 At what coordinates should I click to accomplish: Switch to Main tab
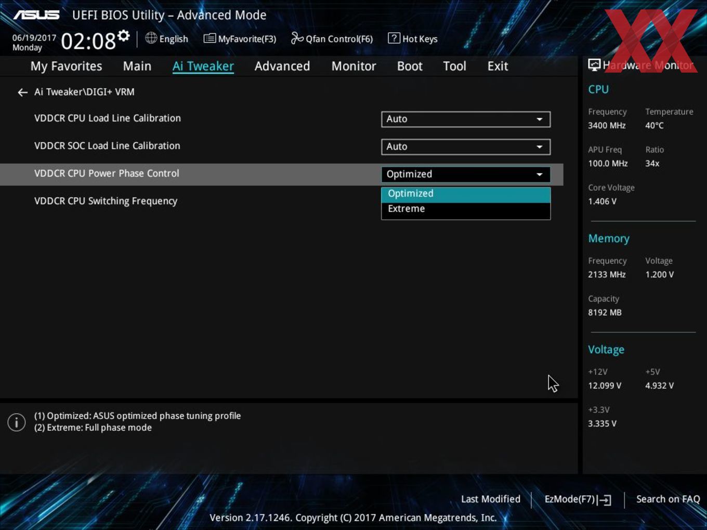(137, 66)
